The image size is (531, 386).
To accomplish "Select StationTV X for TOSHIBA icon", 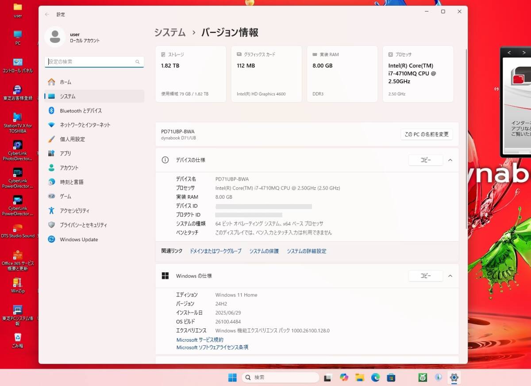I will tap(18, 123).
